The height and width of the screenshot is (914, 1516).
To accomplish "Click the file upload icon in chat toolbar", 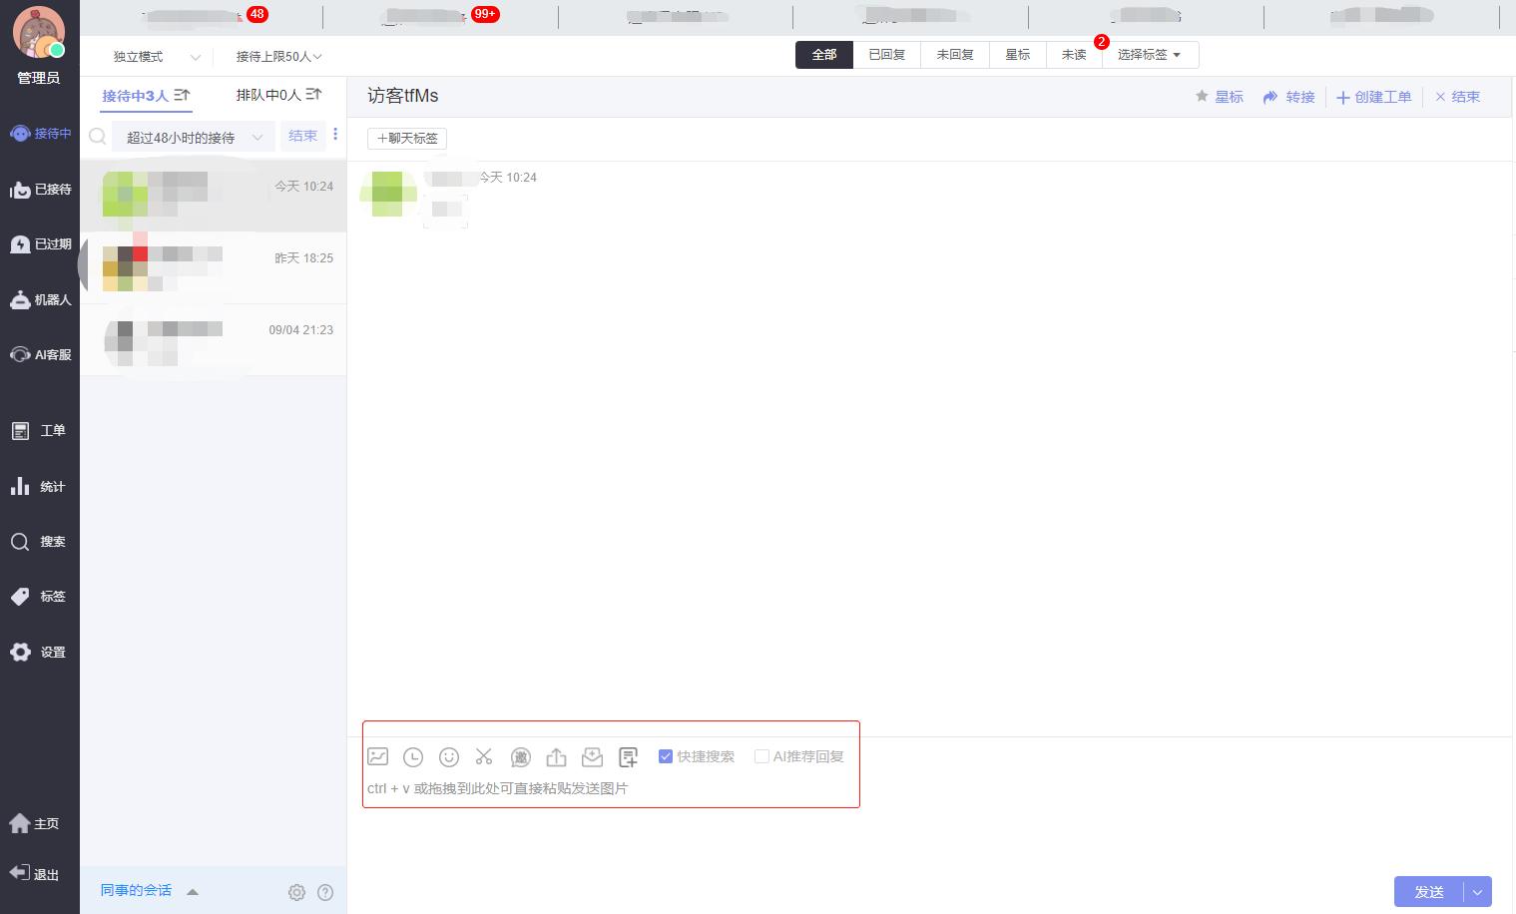I will click(x=557, y=756).
